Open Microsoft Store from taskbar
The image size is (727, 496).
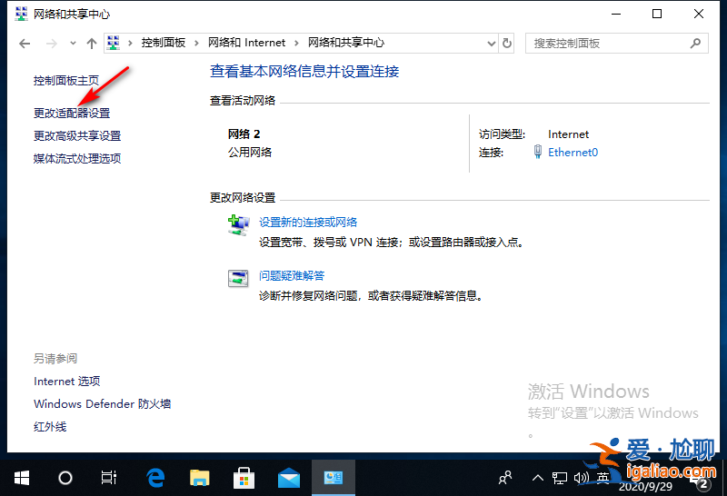[x=244, y=478]
